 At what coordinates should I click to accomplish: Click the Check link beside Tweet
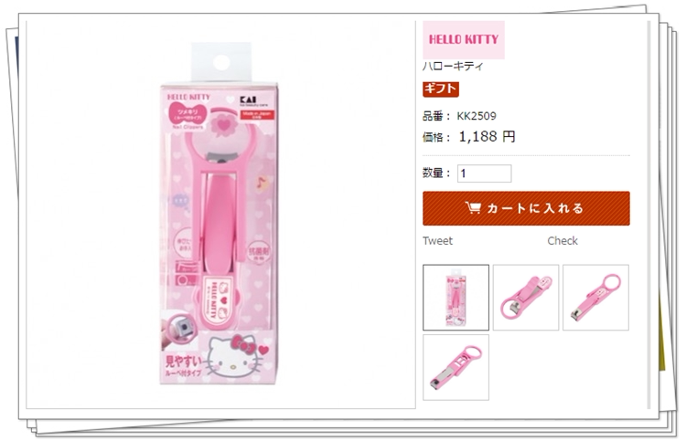[563, 241]
